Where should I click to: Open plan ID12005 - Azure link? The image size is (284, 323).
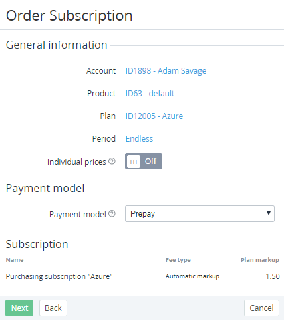pyautogui.click(x=154, y=116)
